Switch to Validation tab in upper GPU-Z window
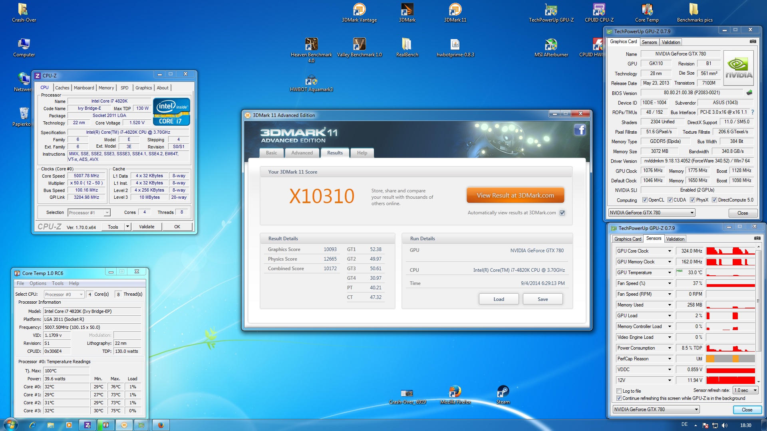 click(x=671, y=42)
